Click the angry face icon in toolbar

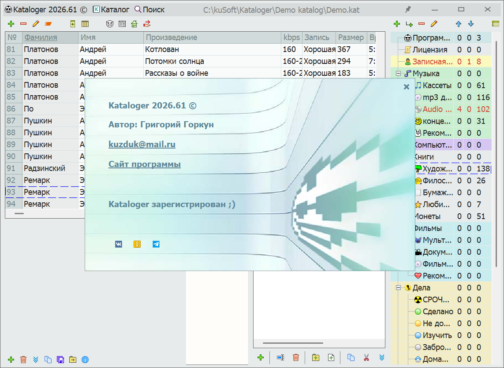[110, 24]
